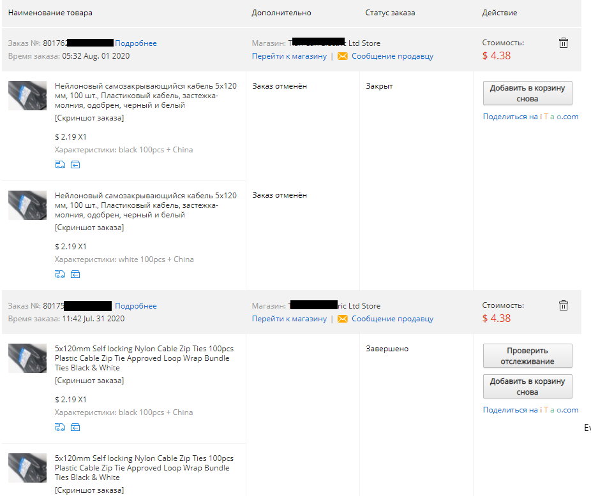Open Скриншот заказа for first cancelled item
The width and height of the screenshot is (591, 496).
89,118
